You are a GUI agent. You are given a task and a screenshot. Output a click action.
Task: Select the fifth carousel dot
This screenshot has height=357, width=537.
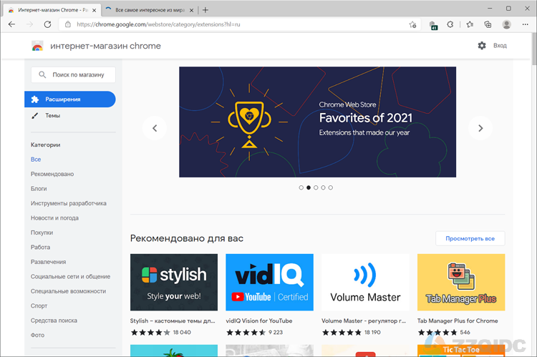331,187
